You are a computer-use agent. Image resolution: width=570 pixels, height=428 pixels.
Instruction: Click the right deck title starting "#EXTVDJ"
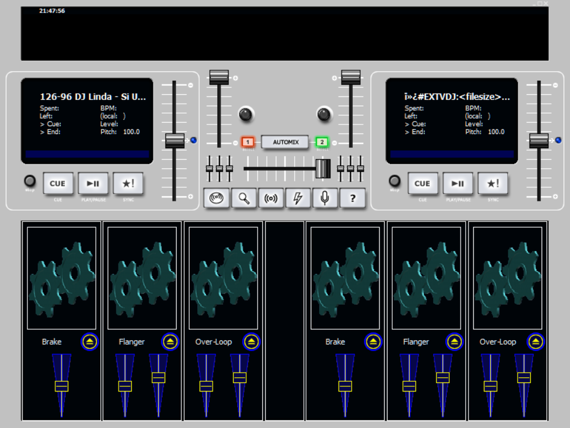click(457, 97)
